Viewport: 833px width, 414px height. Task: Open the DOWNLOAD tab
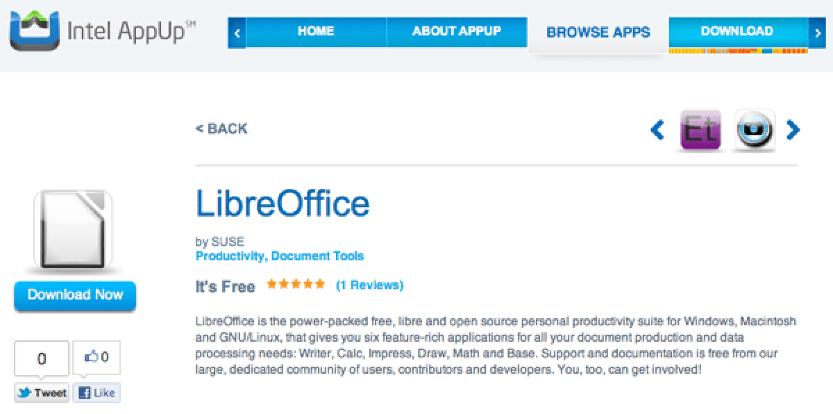click(737, 31)
